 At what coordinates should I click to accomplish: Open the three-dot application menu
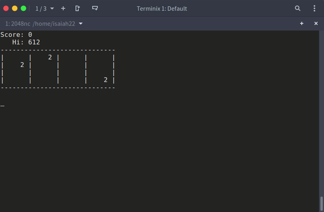(x=314, y=8)
